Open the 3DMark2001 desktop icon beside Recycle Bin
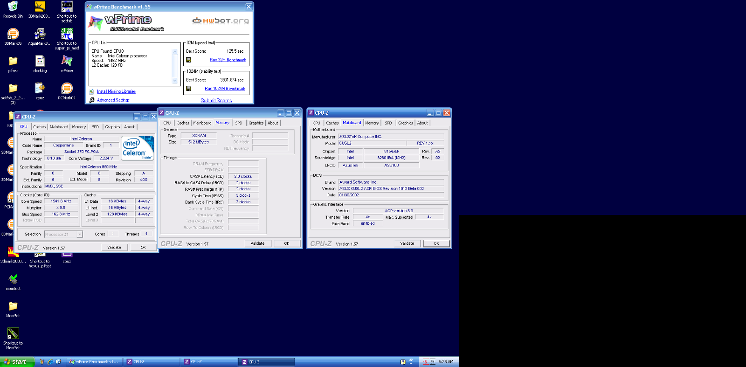This screenshot has width=746, height=367. click(x=40, y=9)
